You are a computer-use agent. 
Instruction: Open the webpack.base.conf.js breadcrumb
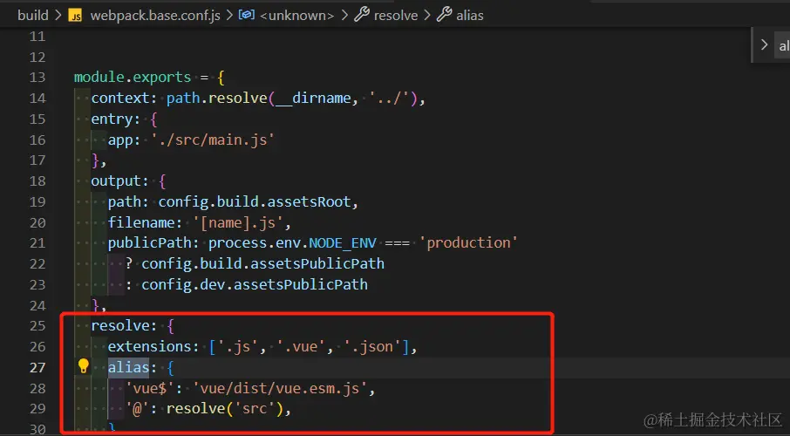[x=155, y=16]
